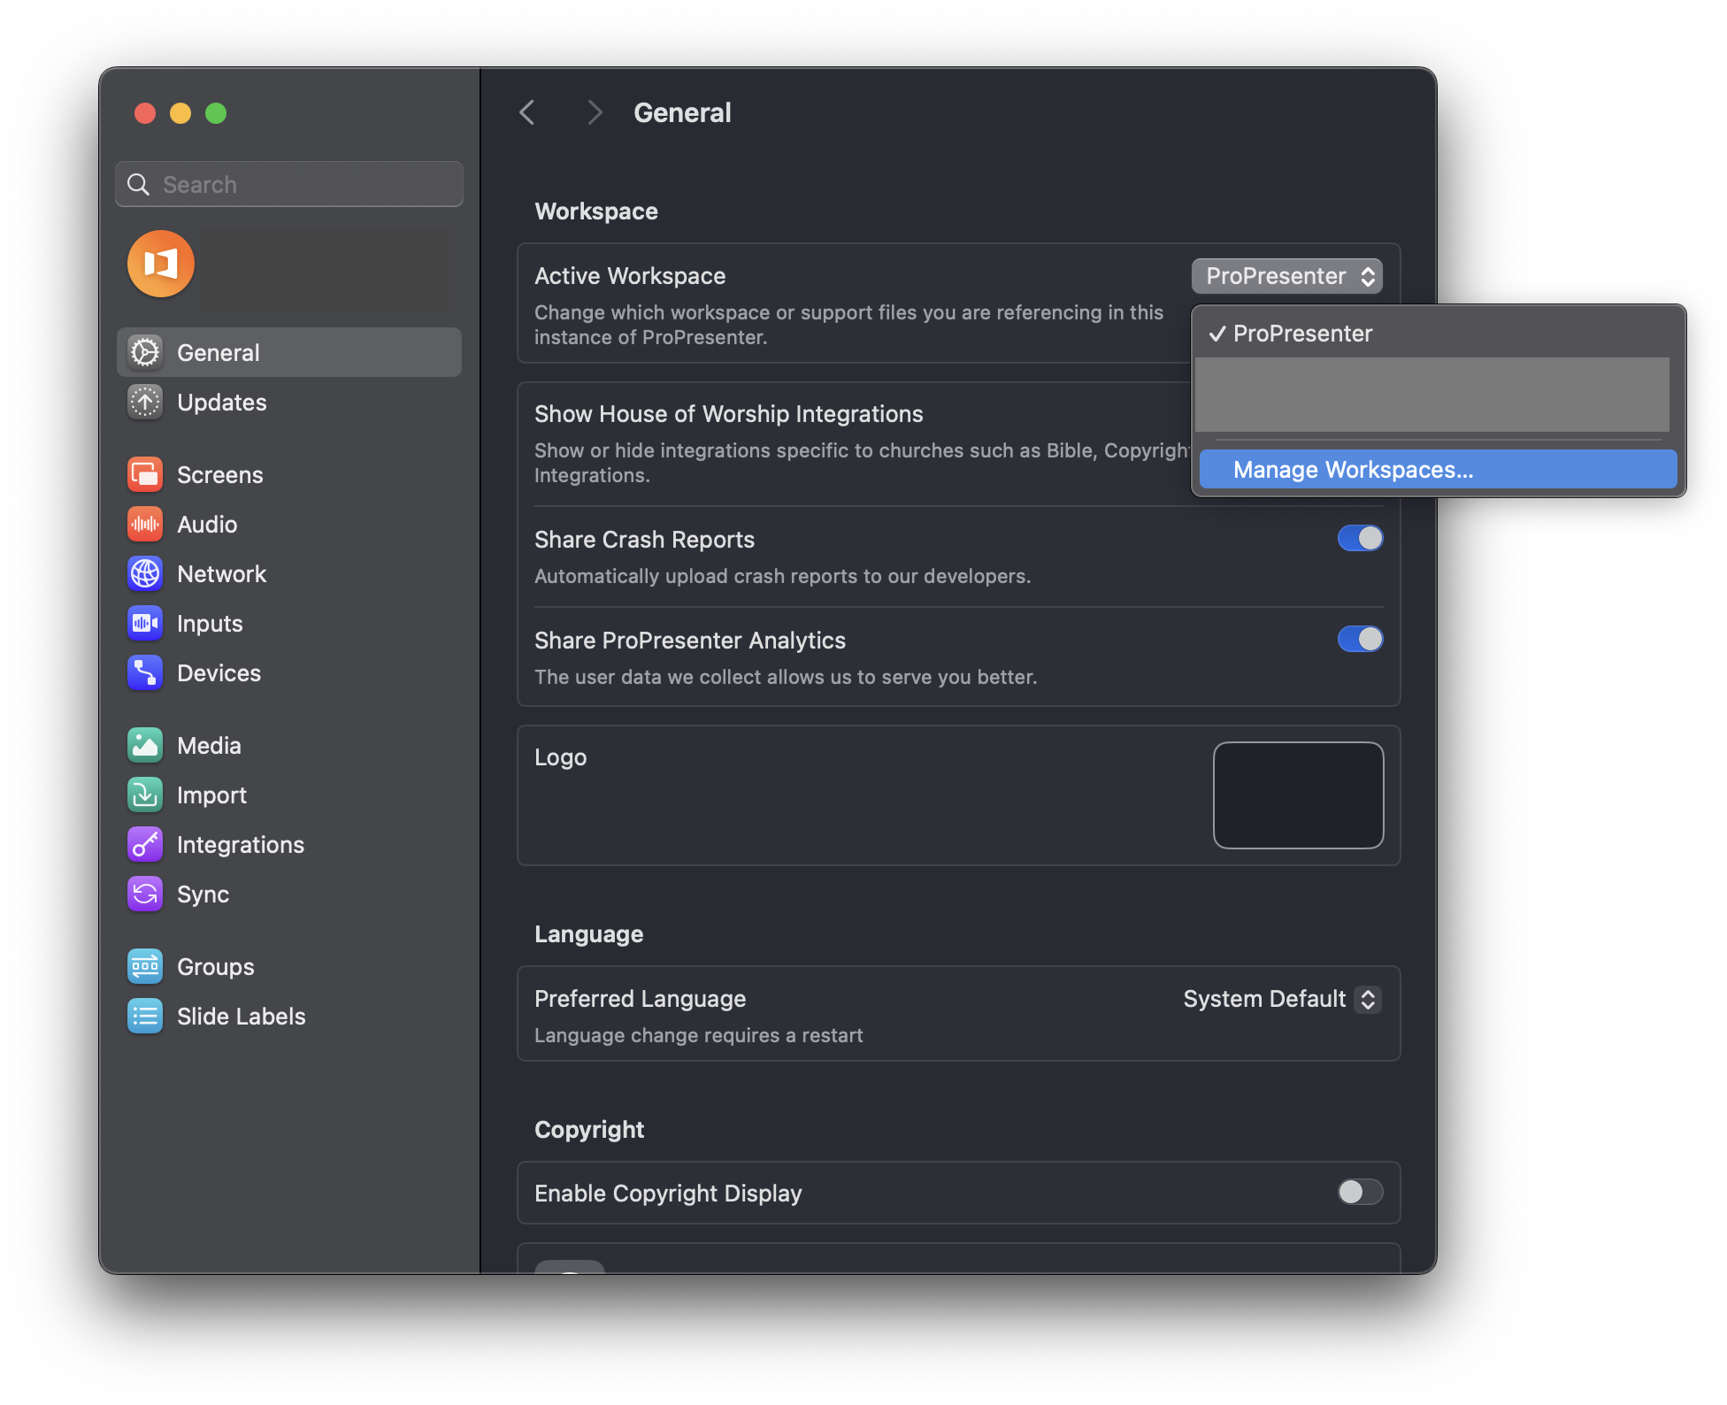The image size is (1727, 1405).
Task: Disable Share Crash Reports toggle
Action: (1360, 539)
